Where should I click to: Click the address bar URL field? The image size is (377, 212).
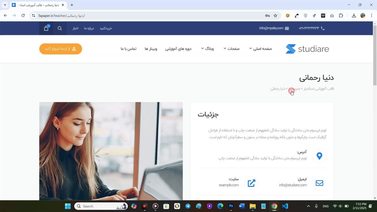click(147, 16)
